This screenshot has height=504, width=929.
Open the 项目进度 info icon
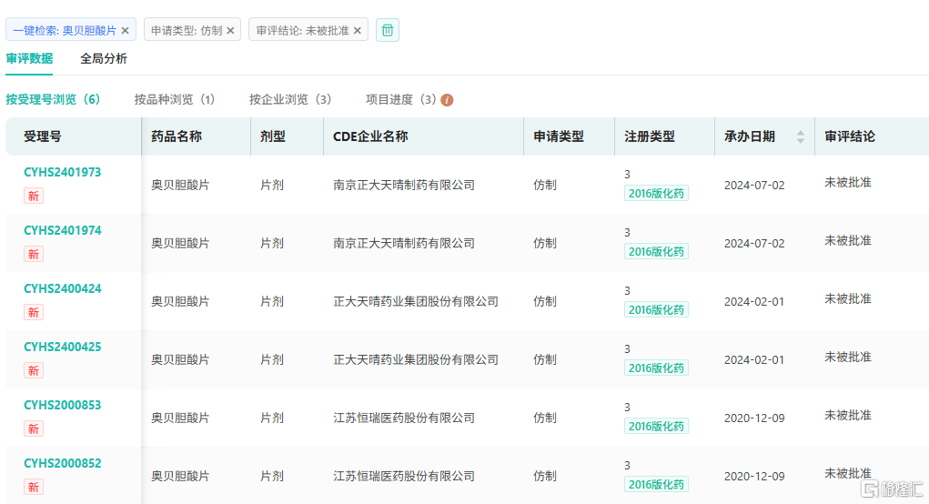click(448, 100)
